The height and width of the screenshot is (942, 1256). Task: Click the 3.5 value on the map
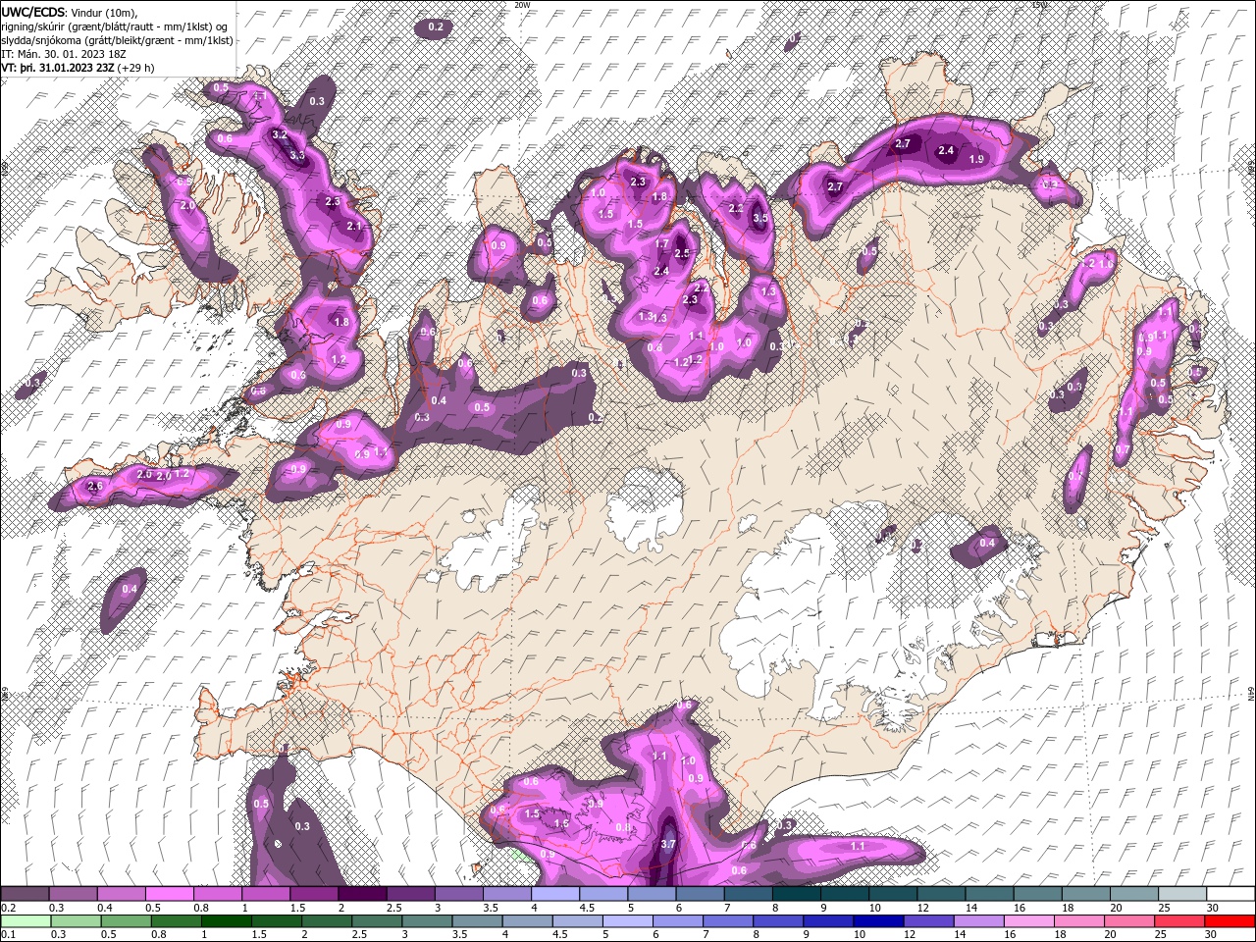coord(759,219)
